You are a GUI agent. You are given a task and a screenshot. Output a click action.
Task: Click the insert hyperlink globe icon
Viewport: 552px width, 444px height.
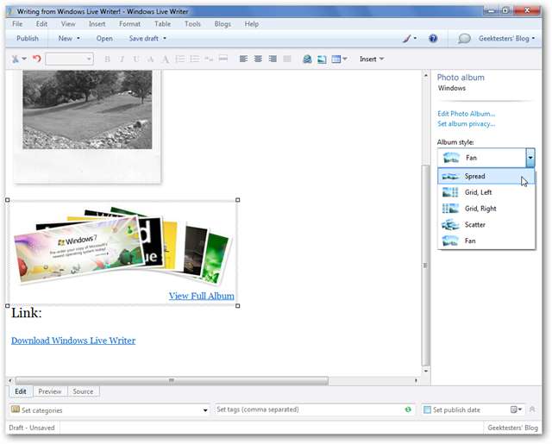307,59
